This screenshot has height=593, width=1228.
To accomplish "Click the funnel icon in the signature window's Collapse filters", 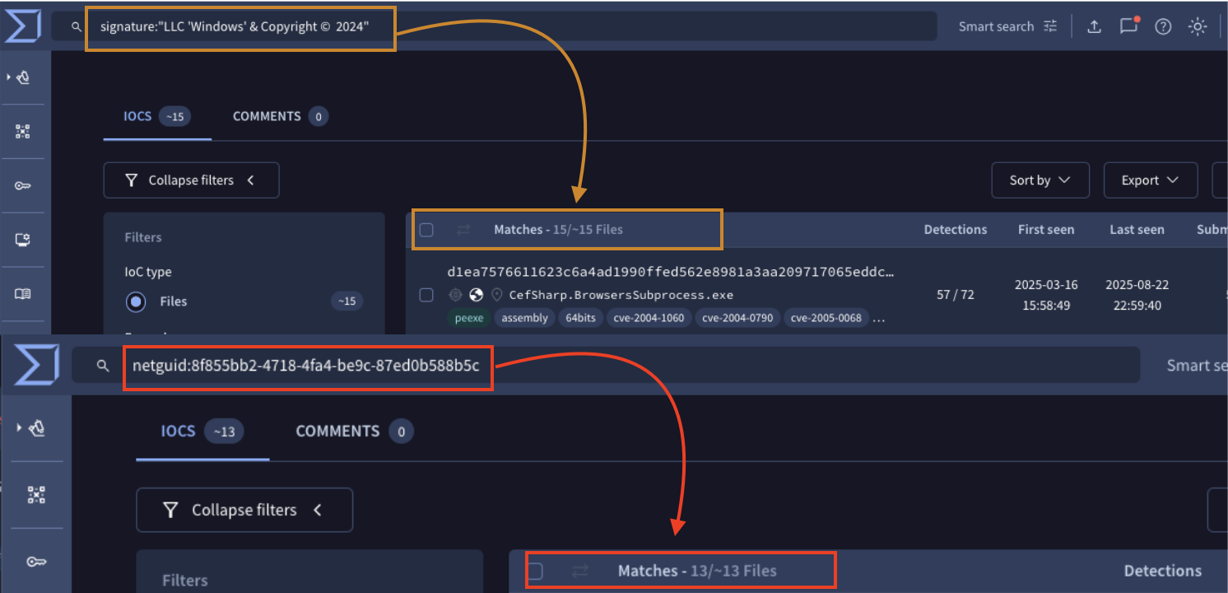I will click(131, 180).
